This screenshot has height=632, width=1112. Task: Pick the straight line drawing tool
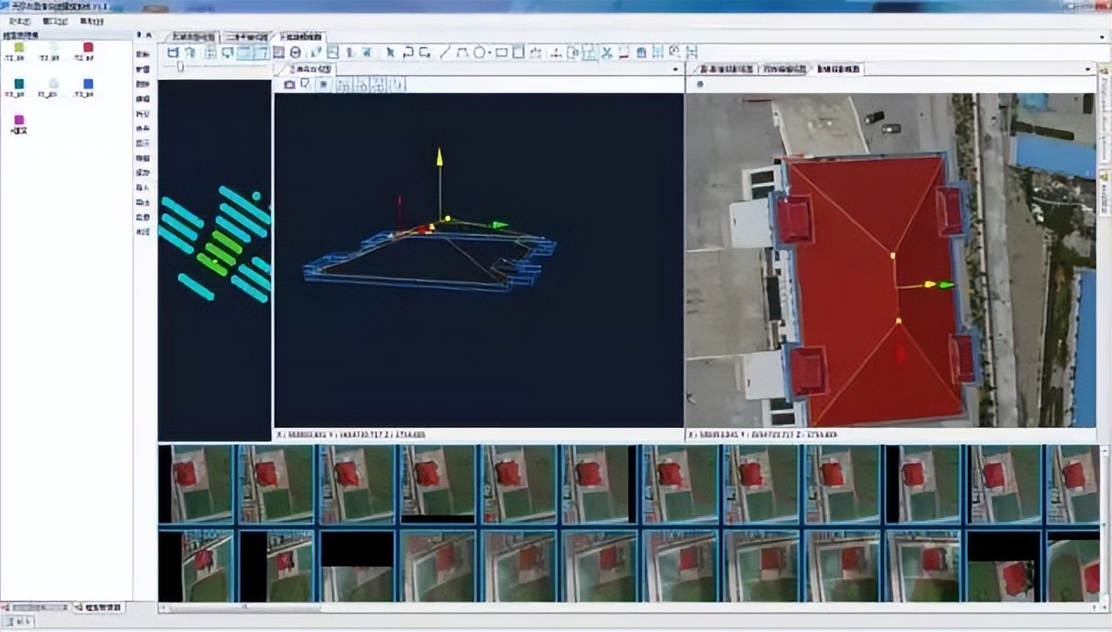pyautogui.click(x=445, y=53)
